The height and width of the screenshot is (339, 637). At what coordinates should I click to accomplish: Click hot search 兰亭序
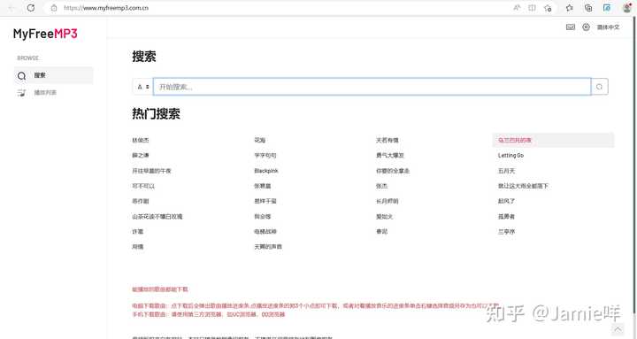click(507, 231)
